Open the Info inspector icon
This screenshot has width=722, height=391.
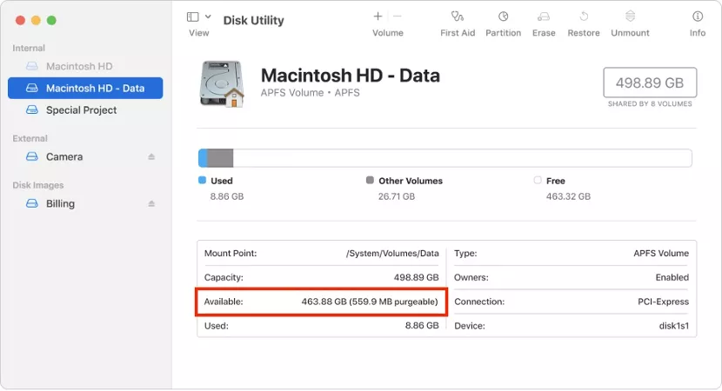(697, 17)
